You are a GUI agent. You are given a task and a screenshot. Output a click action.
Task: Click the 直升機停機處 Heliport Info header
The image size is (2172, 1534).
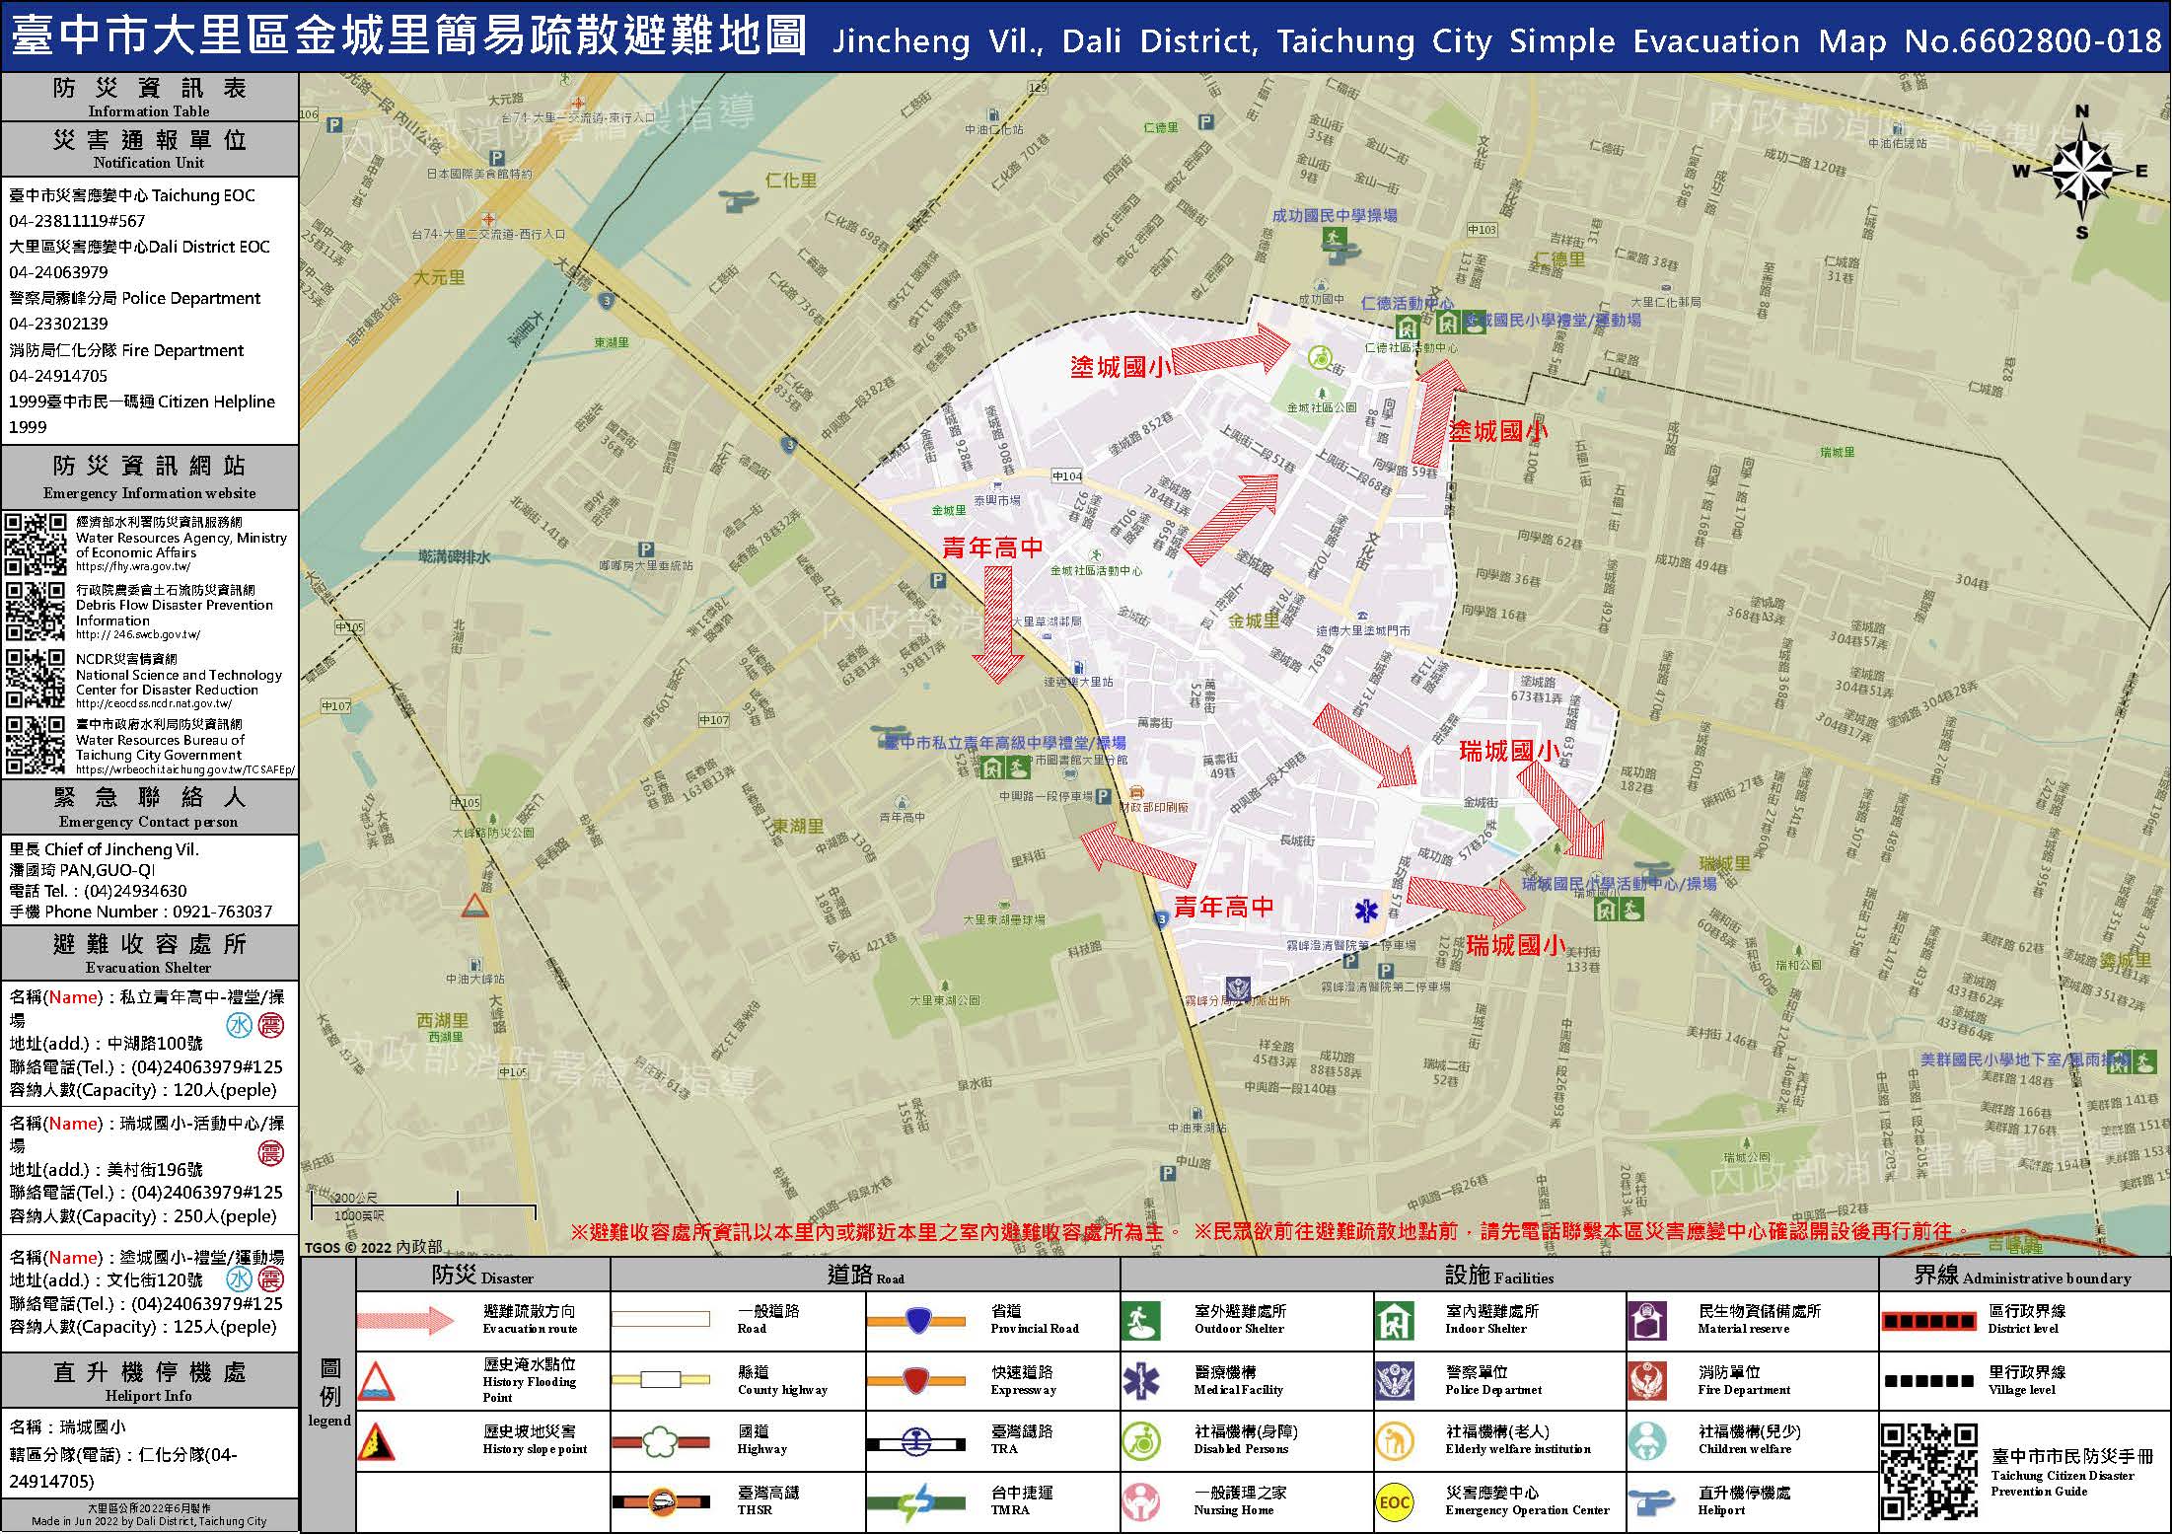[149, 1380]
